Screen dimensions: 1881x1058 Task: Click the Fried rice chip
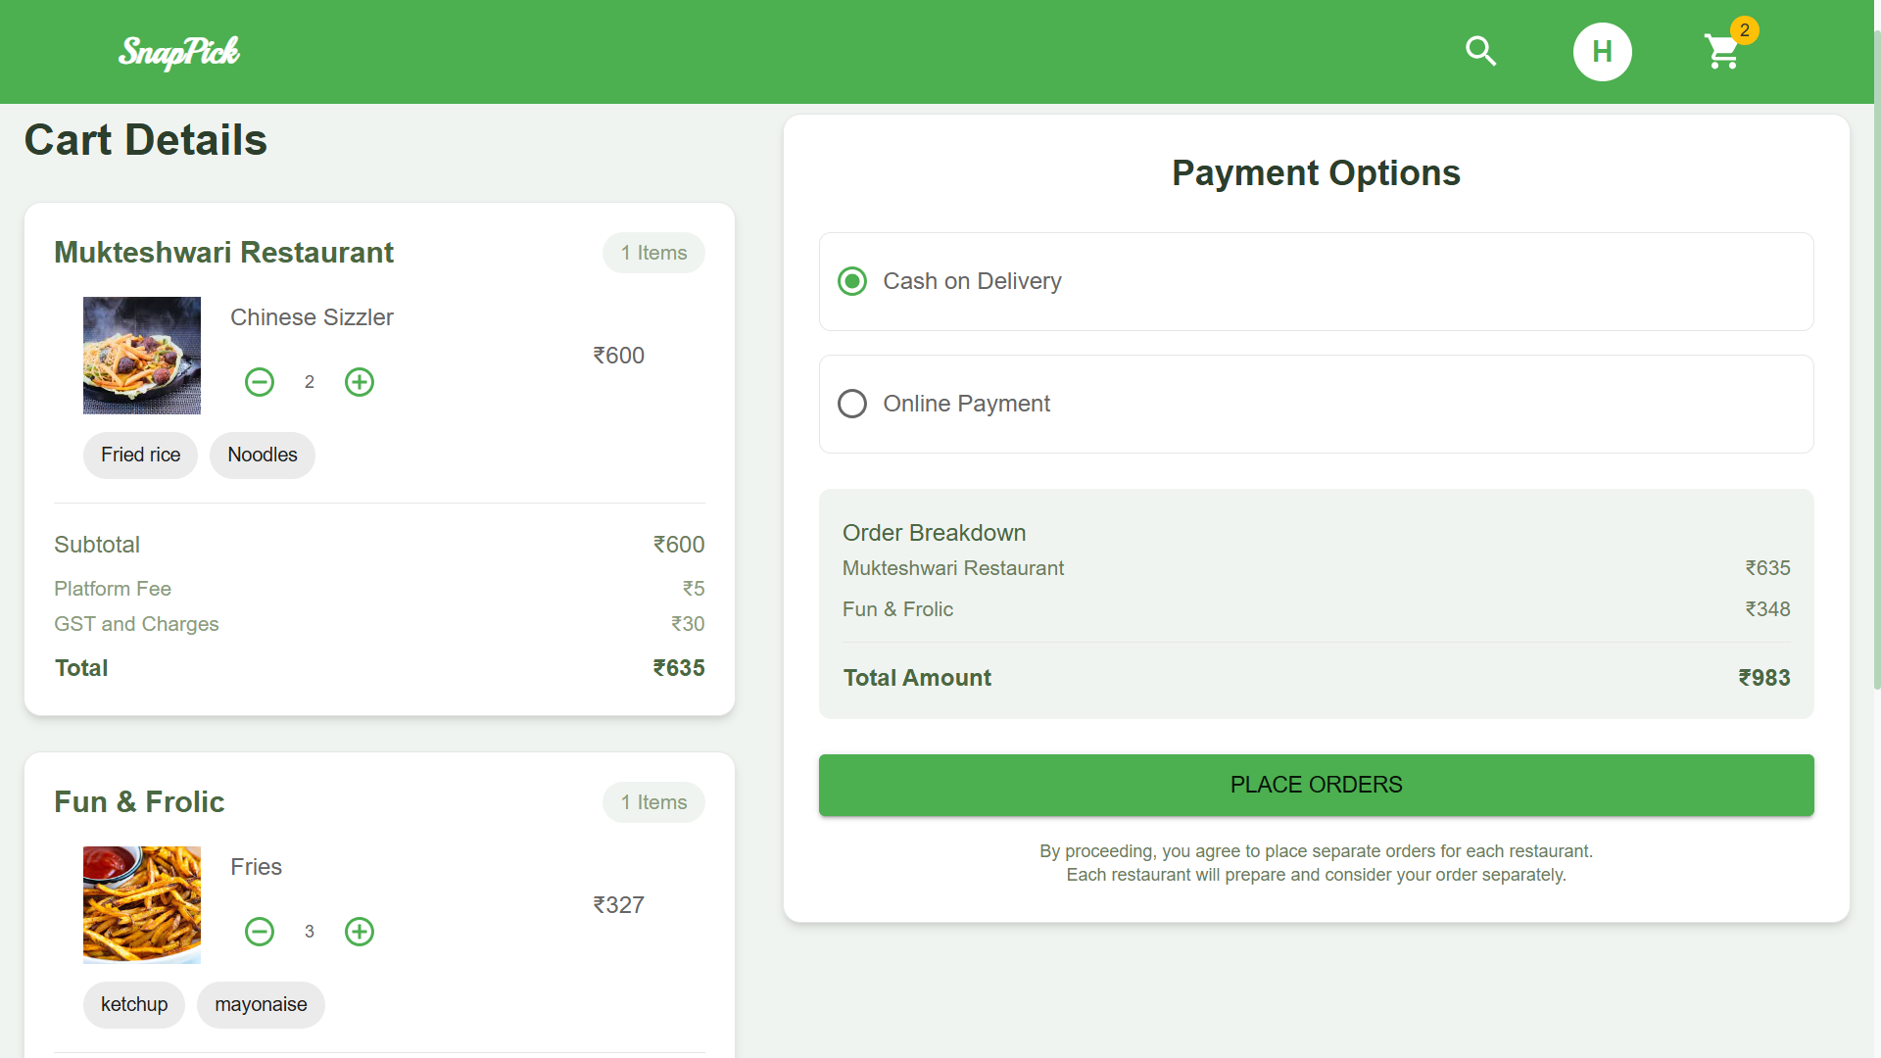(x=140, y=455)
